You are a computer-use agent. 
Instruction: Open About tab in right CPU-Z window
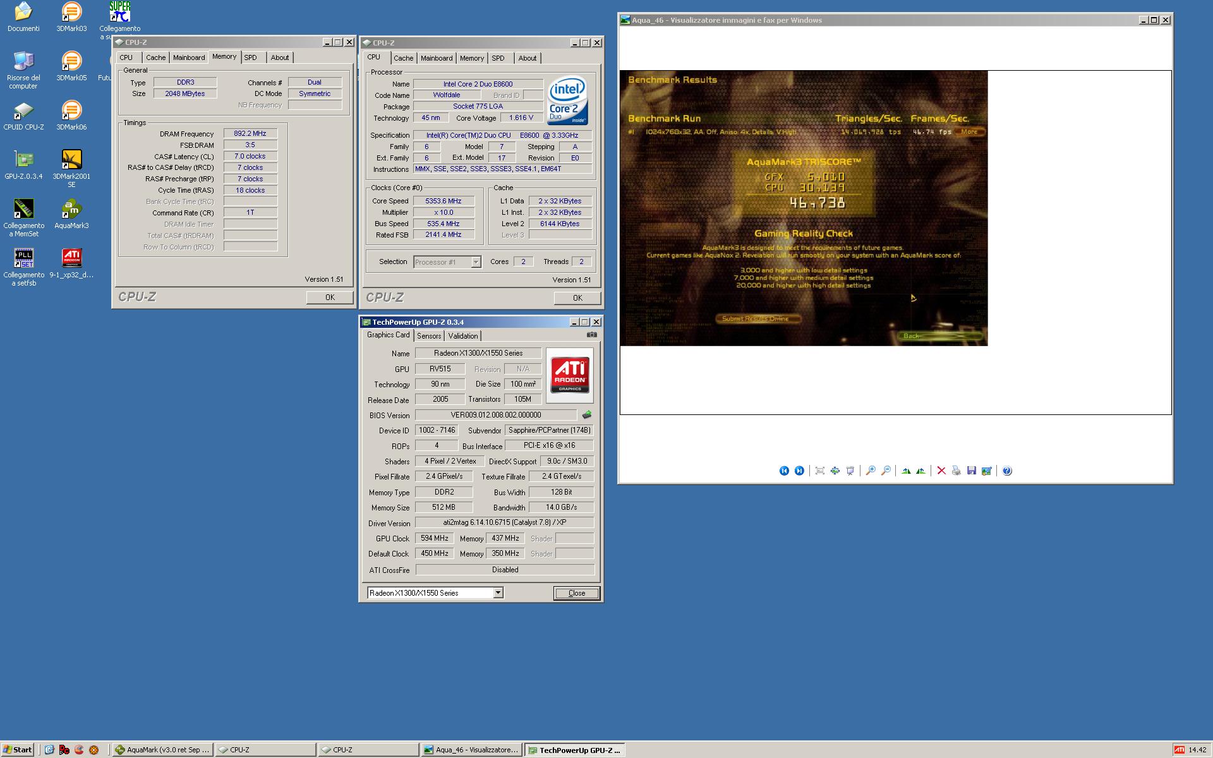[x=528, y=58]
